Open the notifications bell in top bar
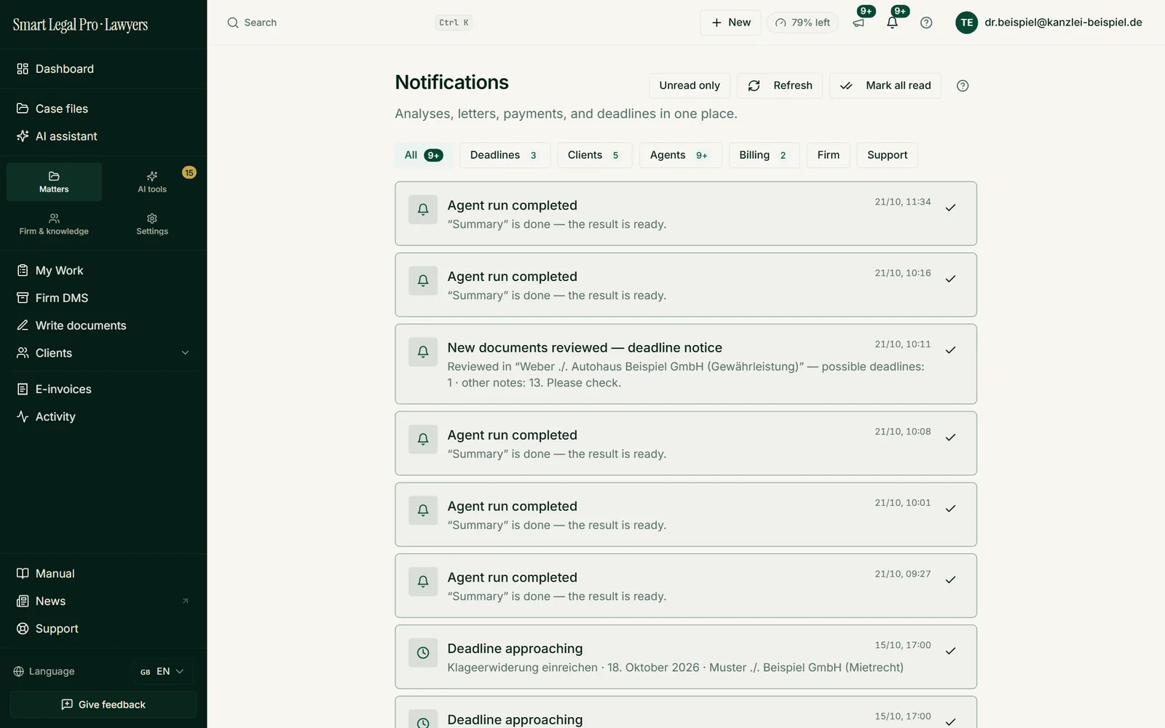The width and height of the screenshot is (1165, 728). (x=892, y=23)
